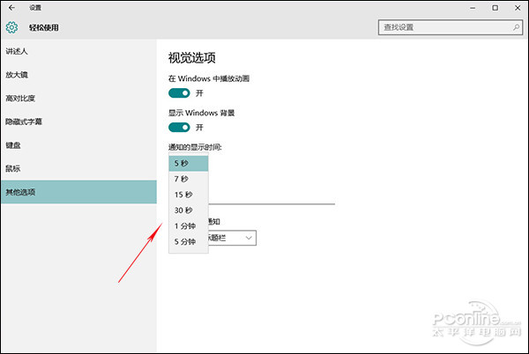Click the back arrow in title bar
The height and width of the screenshot is (354, 529).
[11, 7]
